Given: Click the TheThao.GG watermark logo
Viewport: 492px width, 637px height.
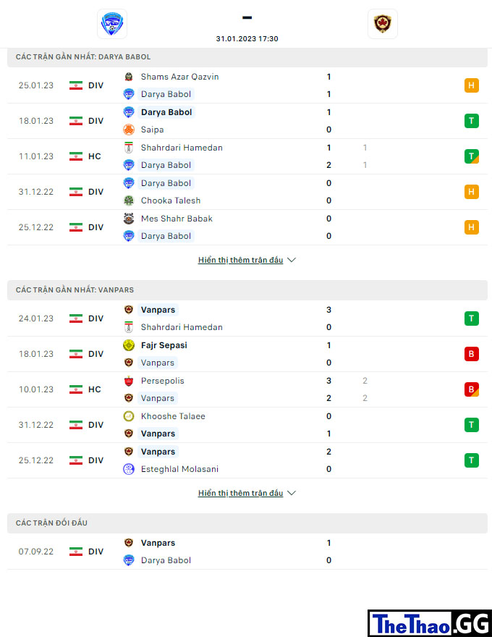Looking at the screenshot, I should [430, 623].
